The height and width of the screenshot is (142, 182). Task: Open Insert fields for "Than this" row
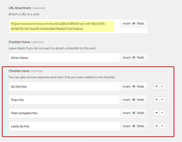133,100
